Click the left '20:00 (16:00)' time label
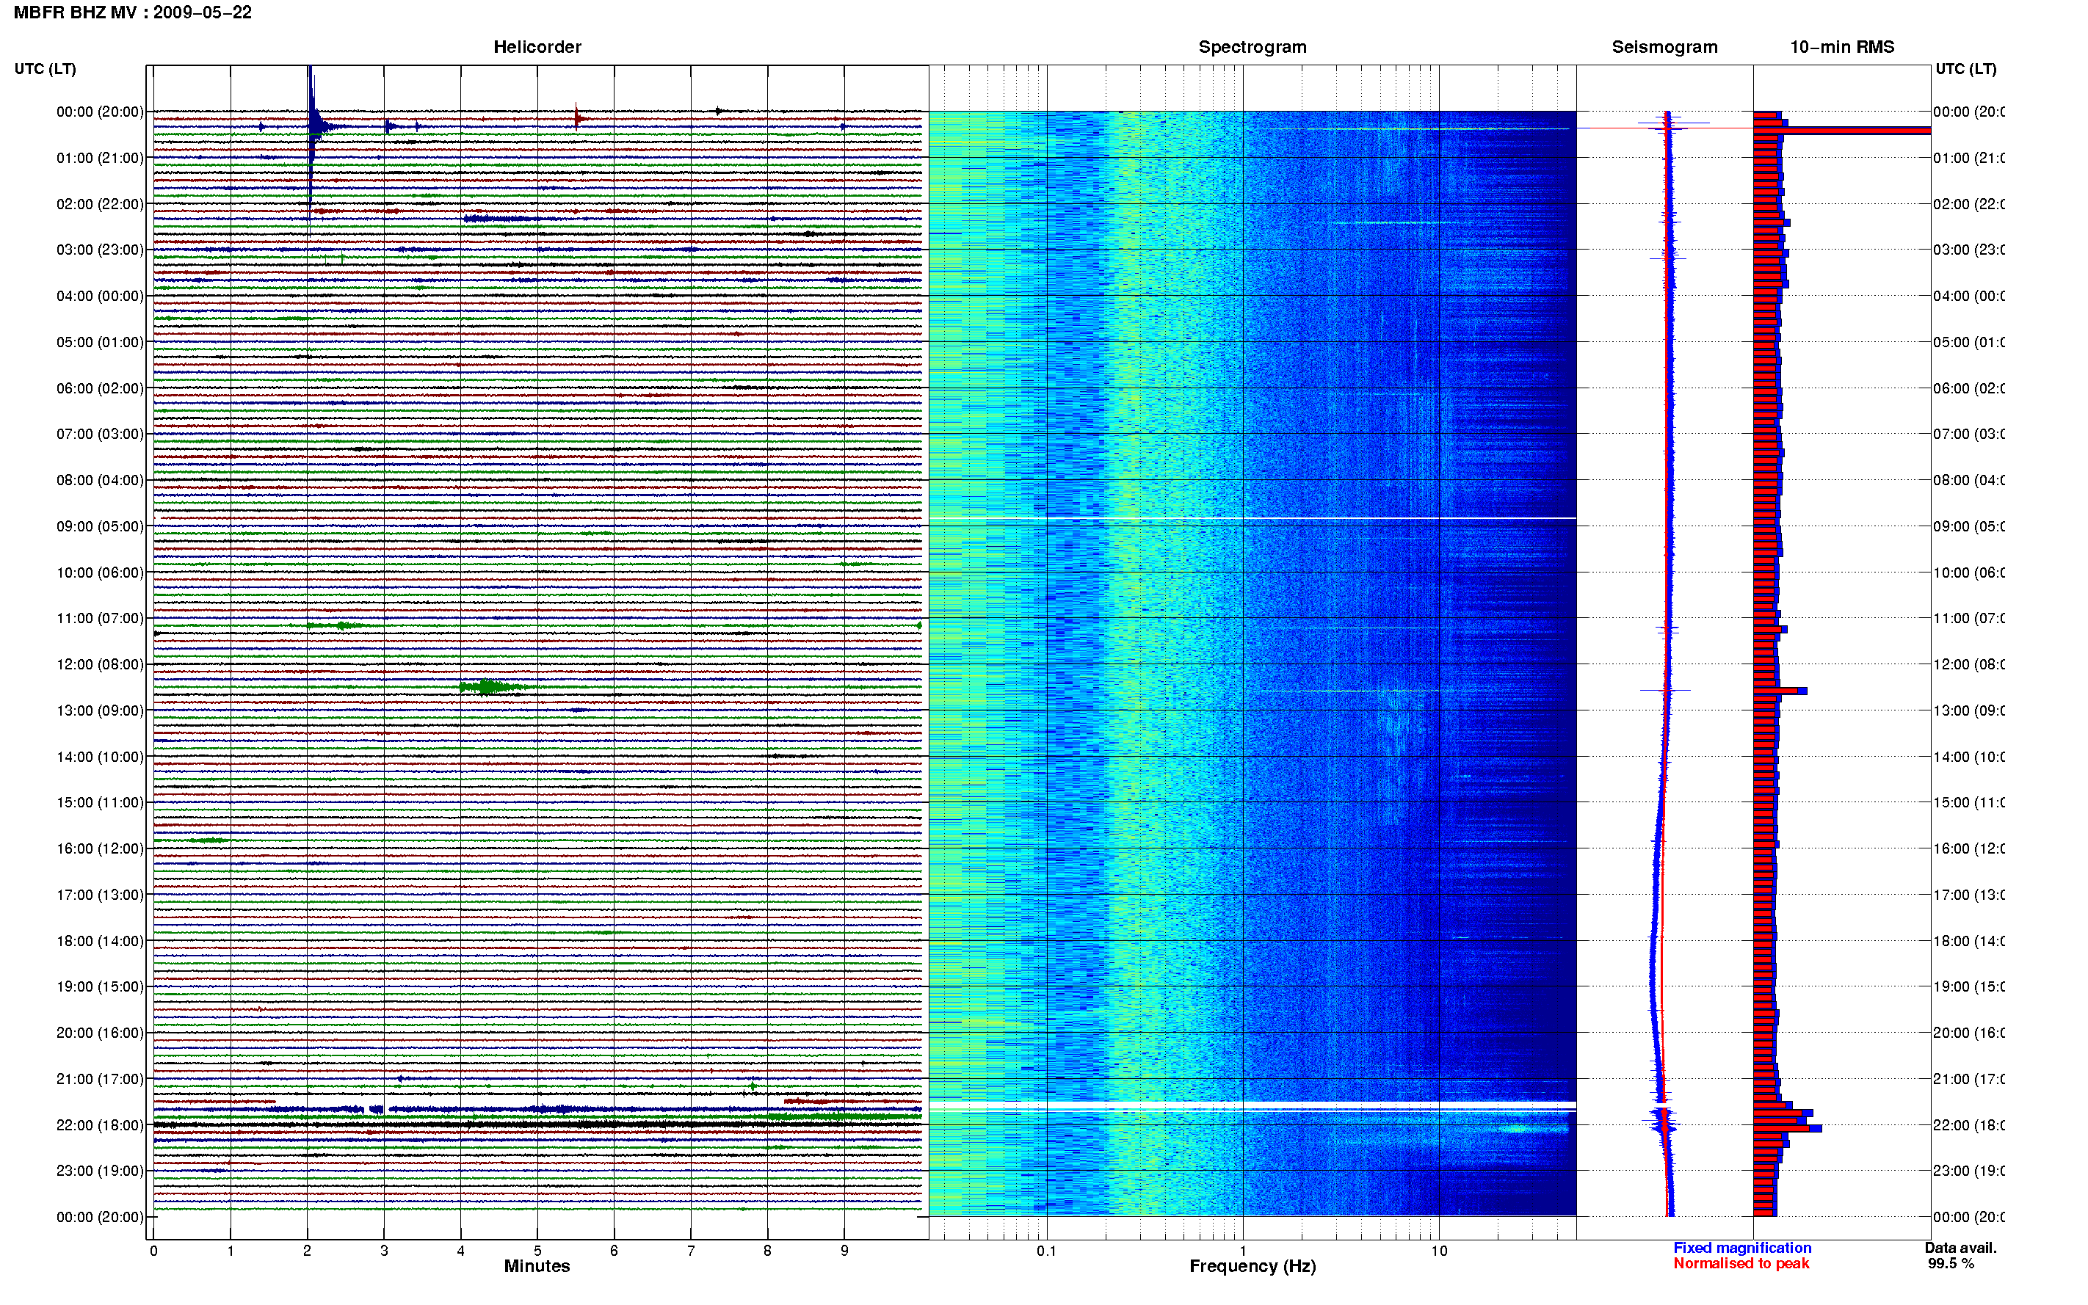 (100, 1033)
